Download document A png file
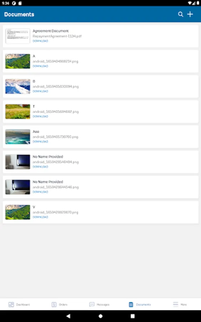This screenshot has width=201, height=322. click(x=40, y=66)
